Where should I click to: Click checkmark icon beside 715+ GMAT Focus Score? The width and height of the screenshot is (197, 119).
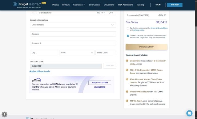coord(127,70)
